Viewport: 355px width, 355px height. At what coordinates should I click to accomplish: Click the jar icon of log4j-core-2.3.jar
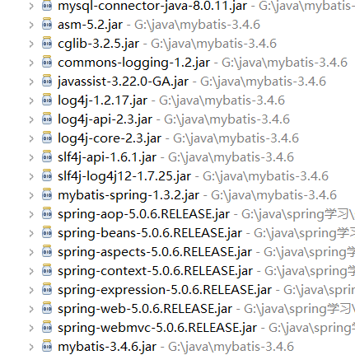tap(47, 138)
